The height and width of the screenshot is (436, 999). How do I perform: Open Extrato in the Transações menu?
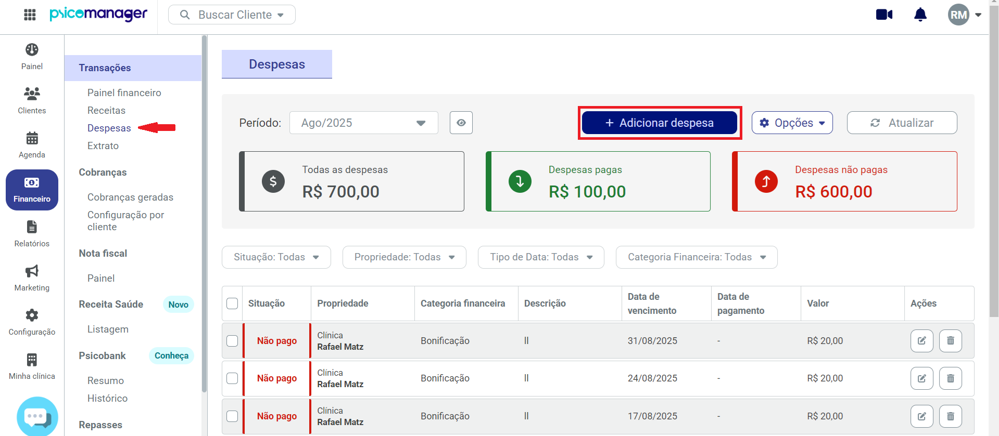(103, 146)
